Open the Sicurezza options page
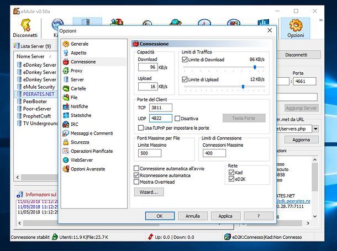Image resolution: width=337 pixels, height=251 pixels. click(80, 142)
